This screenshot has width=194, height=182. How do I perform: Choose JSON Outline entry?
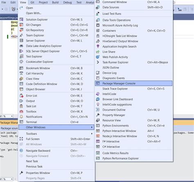(133, 67)
